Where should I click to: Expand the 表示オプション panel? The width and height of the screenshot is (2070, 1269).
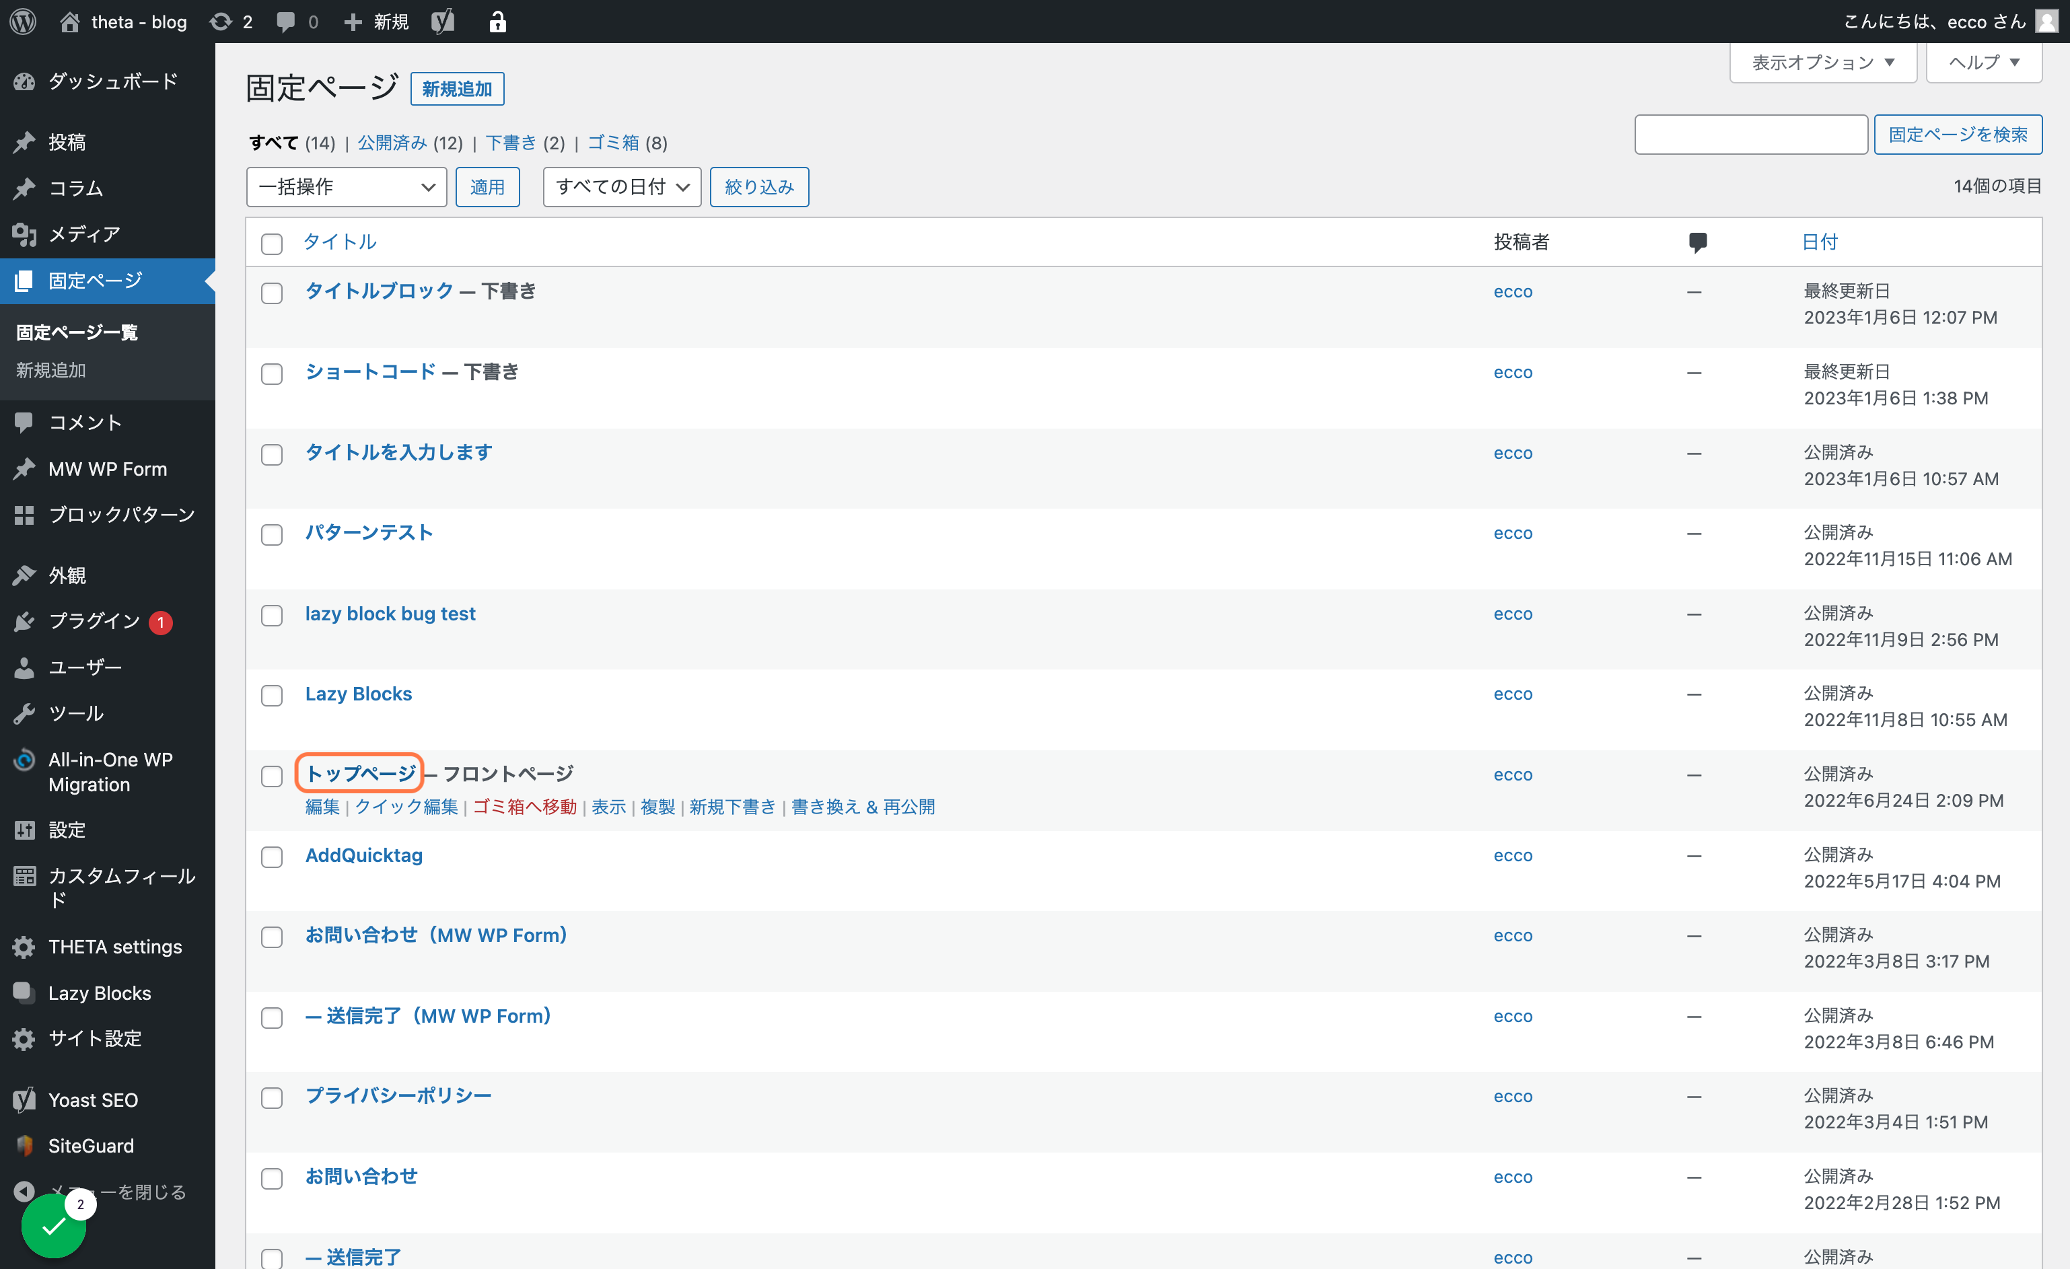point(1822,63)
